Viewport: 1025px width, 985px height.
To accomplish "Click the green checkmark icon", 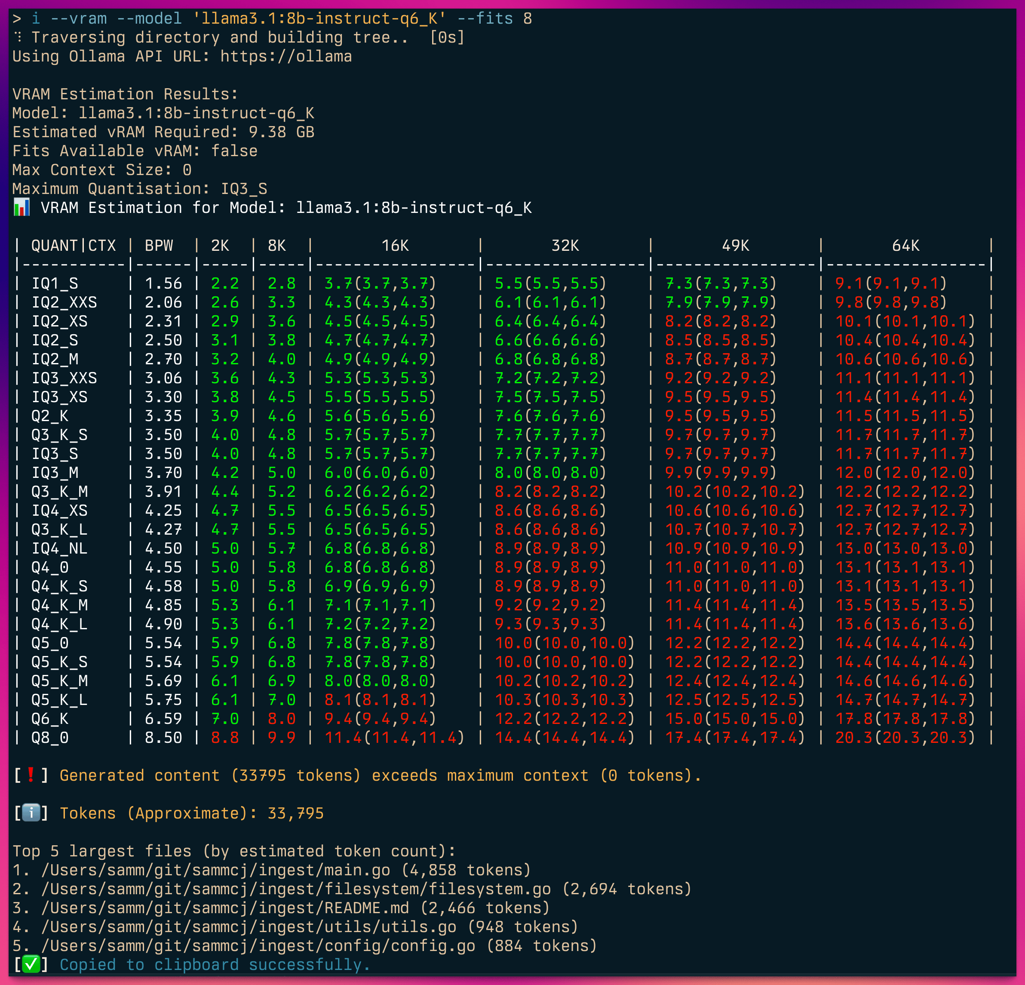I will click(31, 964).
